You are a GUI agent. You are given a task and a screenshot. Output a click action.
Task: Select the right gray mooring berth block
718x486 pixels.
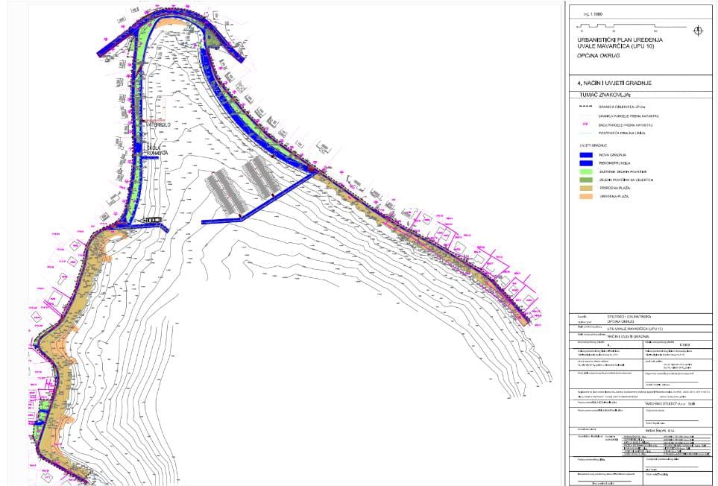click(262, 176)
